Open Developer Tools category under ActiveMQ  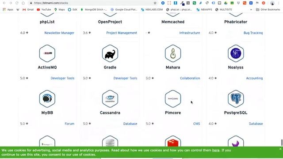[x=62, y=78]
